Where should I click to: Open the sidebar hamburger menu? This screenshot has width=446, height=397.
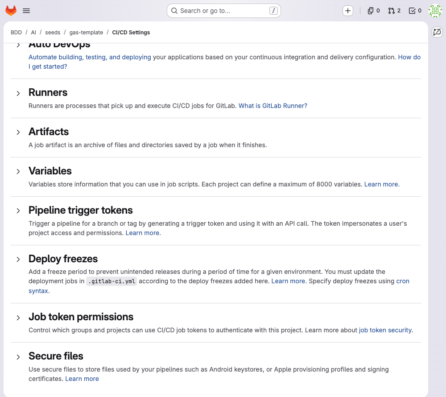tap(26, 11)
